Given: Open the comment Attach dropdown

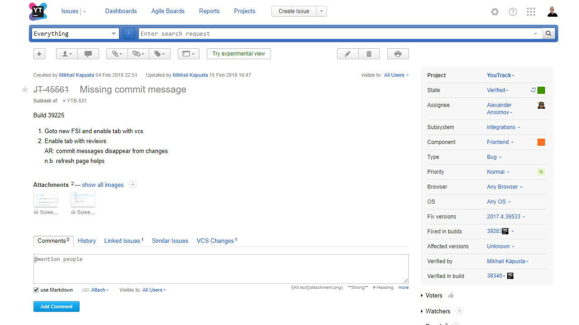Looking at the screenshot, I should click(100, 290).
